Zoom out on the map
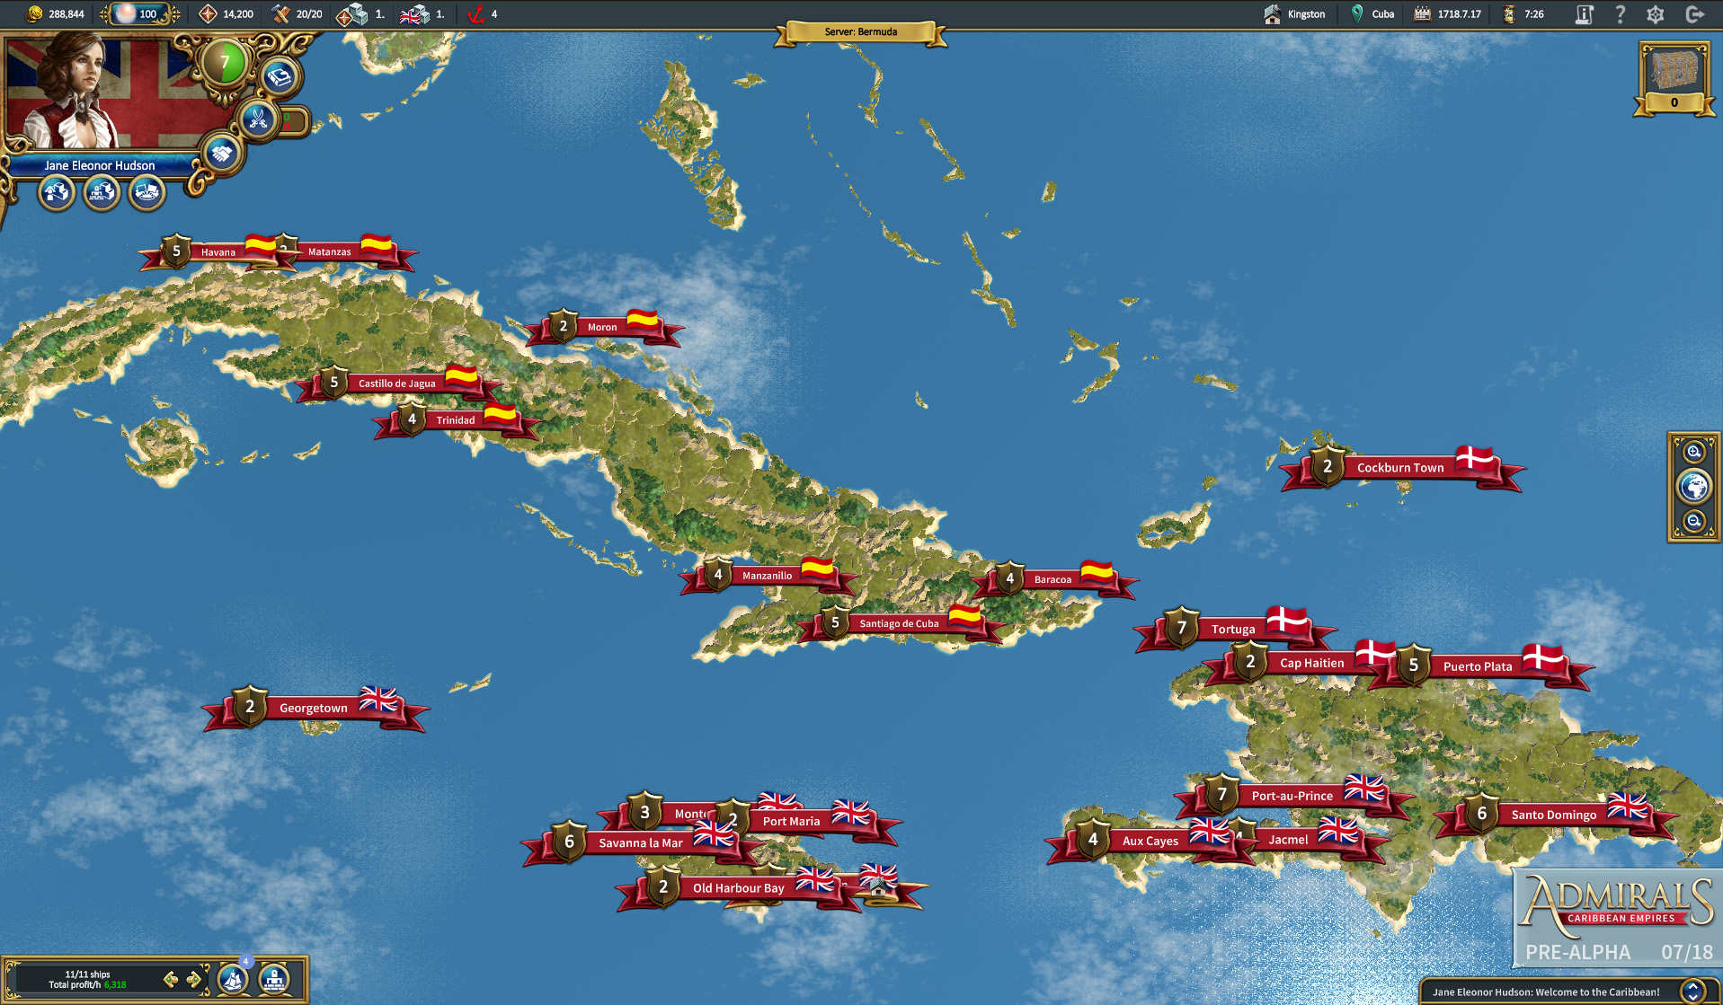Screen dimensions: 1723x1005 click(1694, 521)
